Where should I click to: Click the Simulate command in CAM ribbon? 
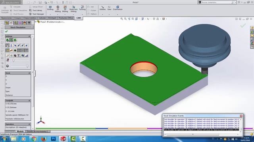[x=15, y=7]
